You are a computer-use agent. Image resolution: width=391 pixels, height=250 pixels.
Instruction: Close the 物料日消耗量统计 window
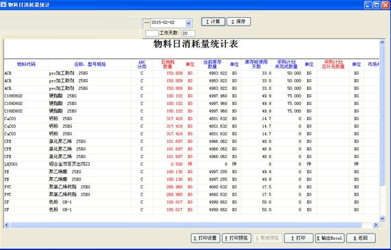(x=386, y=5)
